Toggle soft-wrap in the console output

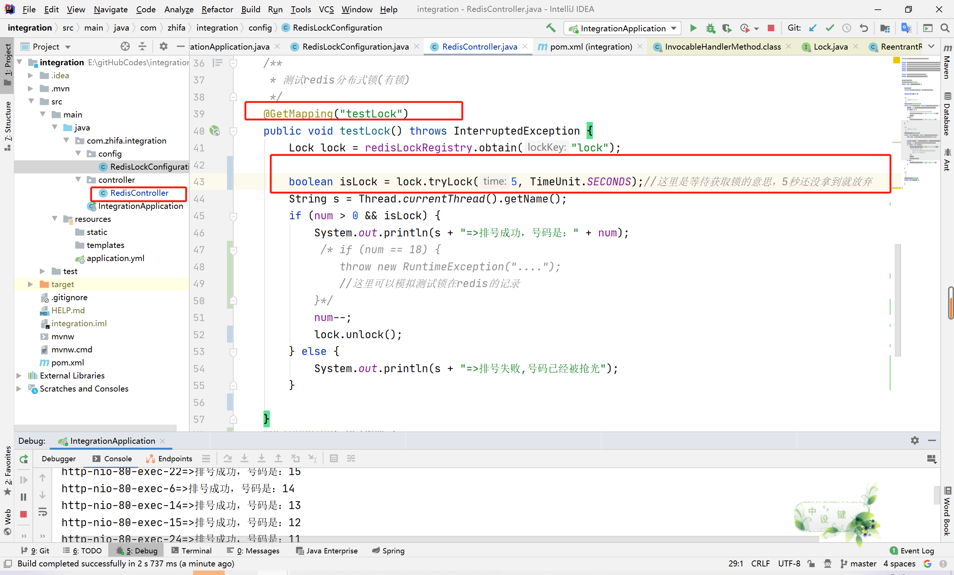coord(42,513)
